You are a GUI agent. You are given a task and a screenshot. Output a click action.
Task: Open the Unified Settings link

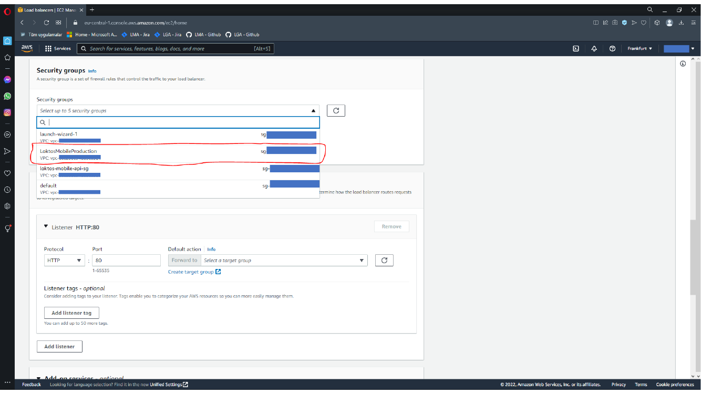pos(169,385)
